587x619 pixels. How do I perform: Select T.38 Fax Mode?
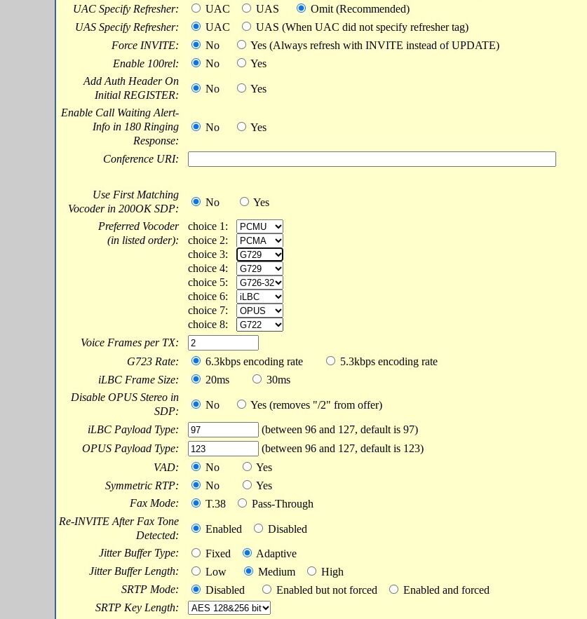pyautogui.click(x=196, y=503)
